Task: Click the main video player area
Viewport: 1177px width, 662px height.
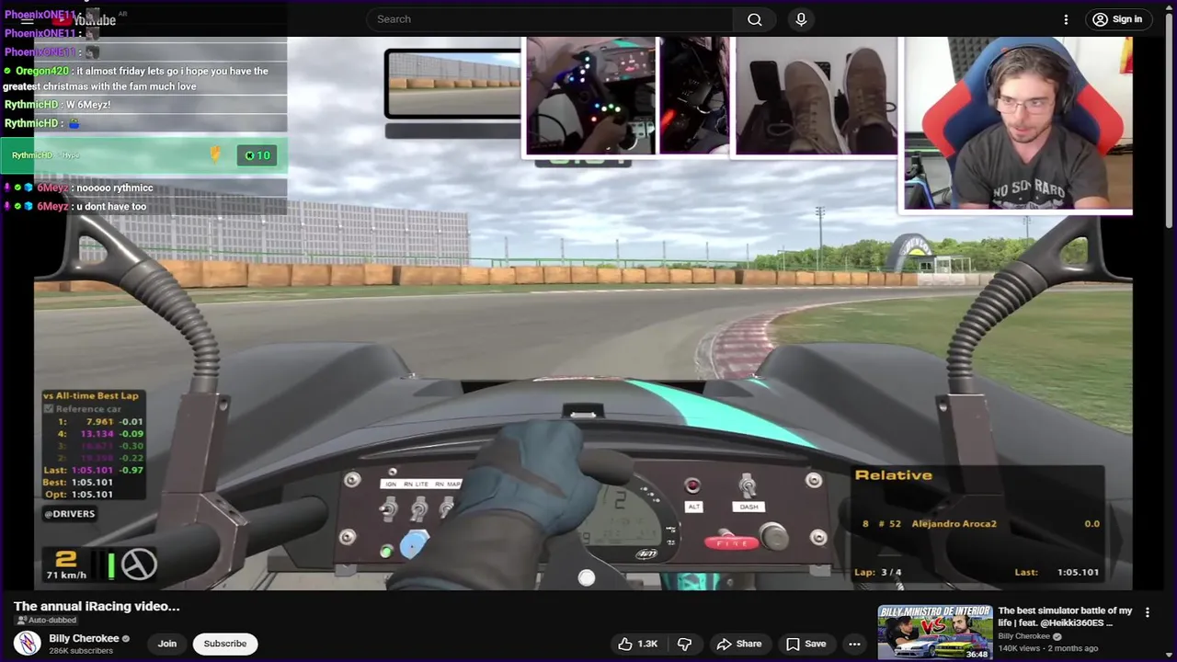Action: click(x=583, y=313)
